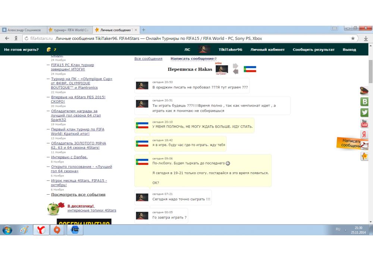The width and height of the screenshot is (373, 261).
Task: Click the VK share icon in sidebar
Action: [364, 101]
